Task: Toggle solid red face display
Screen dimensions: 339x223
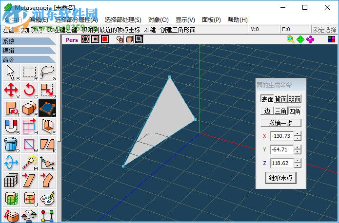Action: click(x=105, y=39)
